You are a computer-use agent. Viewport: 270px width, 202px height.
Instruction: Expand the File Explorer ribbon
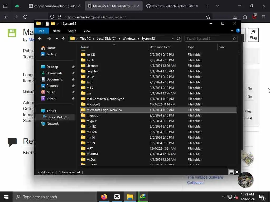click(x=232, y=31)
